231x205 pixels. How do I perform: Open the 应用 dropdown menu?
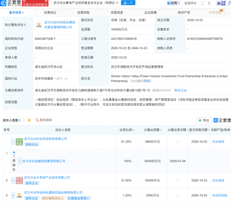pyautogui.click(x=173, y=3)
